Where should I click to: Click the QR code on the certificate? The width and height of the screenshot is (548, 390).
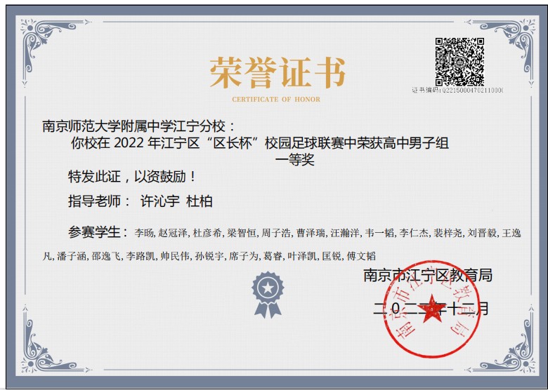pyautogui.click(x=459, y=62)
